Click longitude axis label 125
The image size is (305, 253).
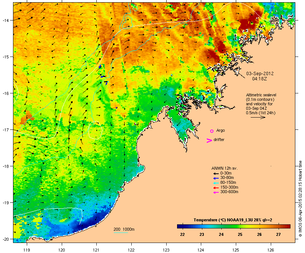coord(236,250)
